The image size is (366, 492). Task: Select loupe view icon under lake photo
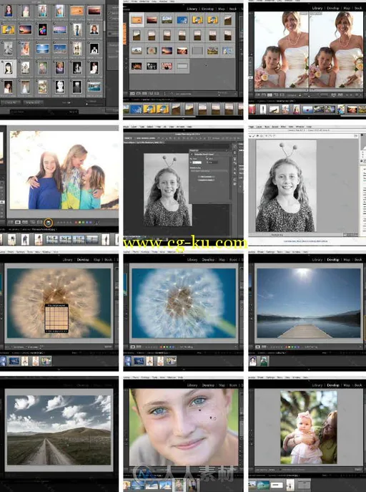click(x=257, y=347)
